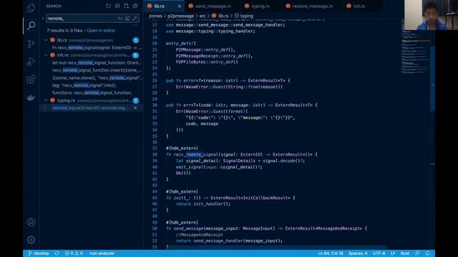Open the Manage gear icon
The image size is (458, 257).
(x=31, y=240)
